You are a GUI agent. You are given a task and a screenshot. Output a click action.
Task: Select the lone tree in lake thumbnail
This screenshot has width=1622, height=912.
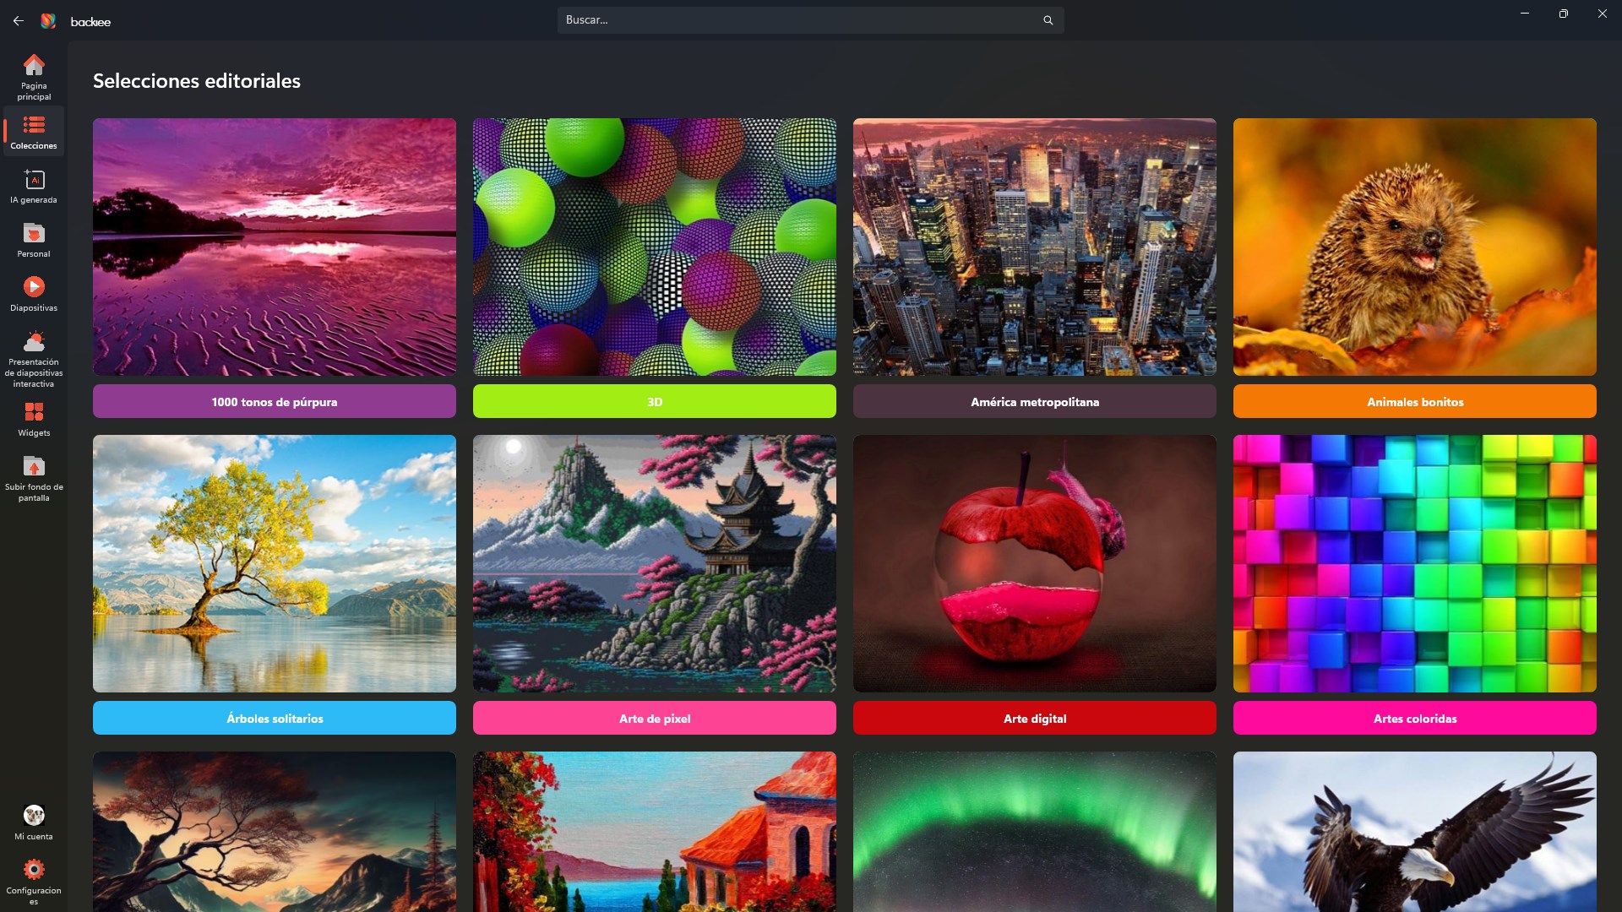pos(275,563)
